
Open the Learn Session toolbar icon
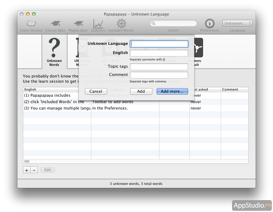coord(31,24)
